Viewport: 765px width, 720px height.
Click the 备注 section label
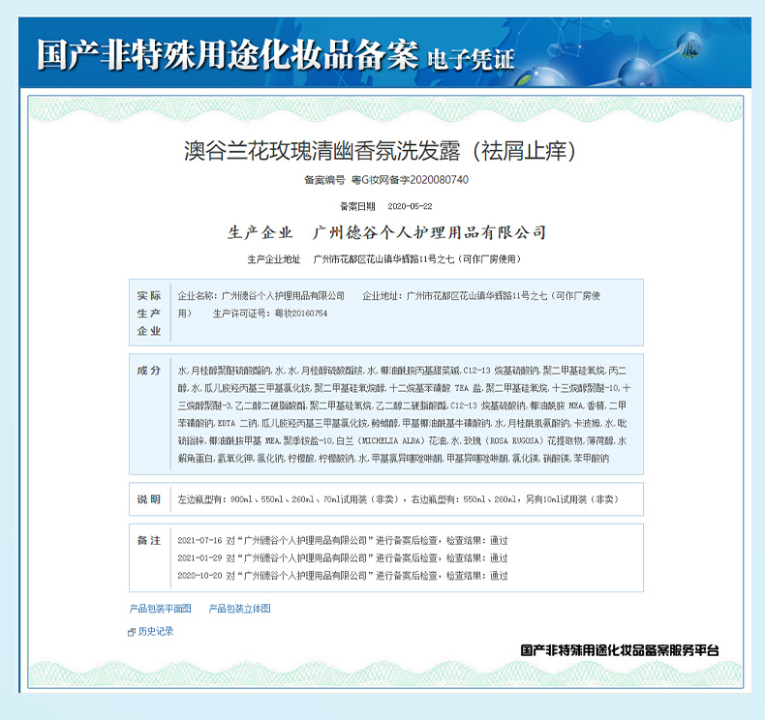coord(149,540)
